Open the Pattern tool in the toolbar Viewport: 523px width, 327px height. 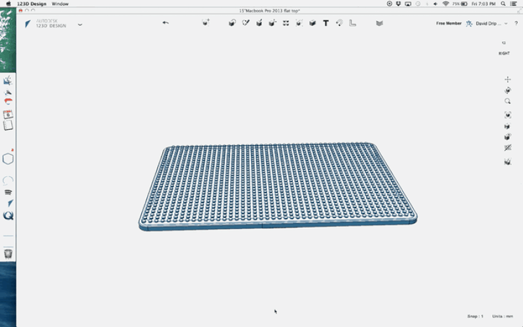[286, 23]
